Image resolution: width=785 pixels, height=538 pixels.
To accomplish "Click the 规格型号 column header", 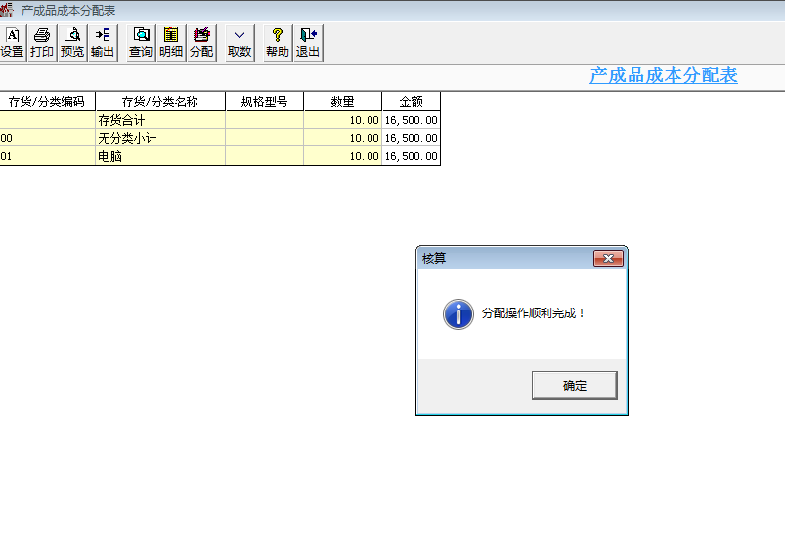I will point(264,102).
